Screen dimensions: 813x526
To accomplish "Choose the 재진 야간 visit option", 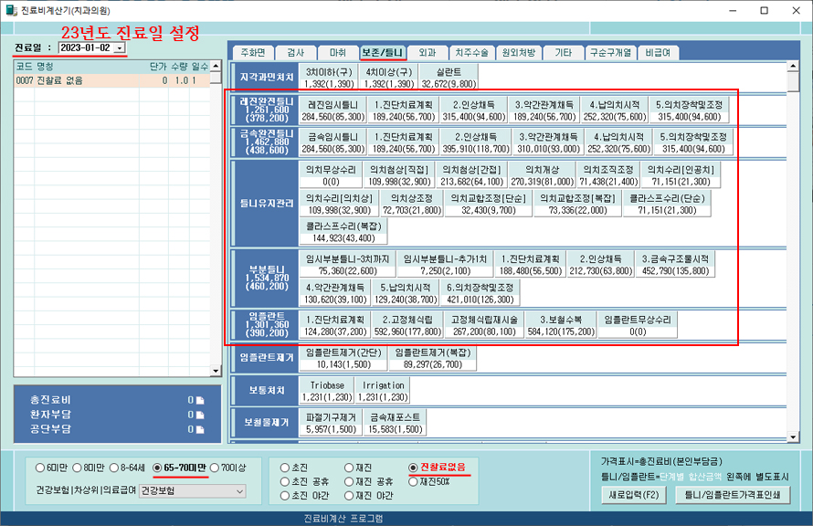I will (x=349, y=495).
